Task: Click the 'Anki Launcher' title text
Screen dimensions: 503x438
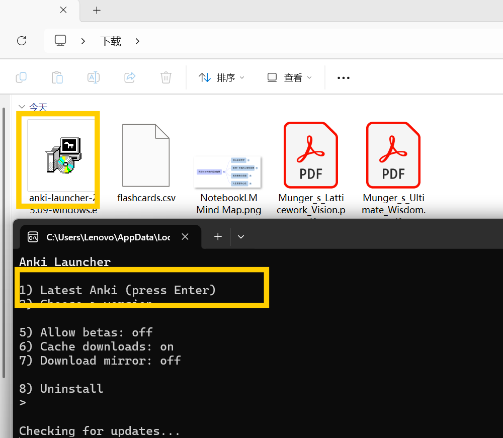Action: point(65,262)
